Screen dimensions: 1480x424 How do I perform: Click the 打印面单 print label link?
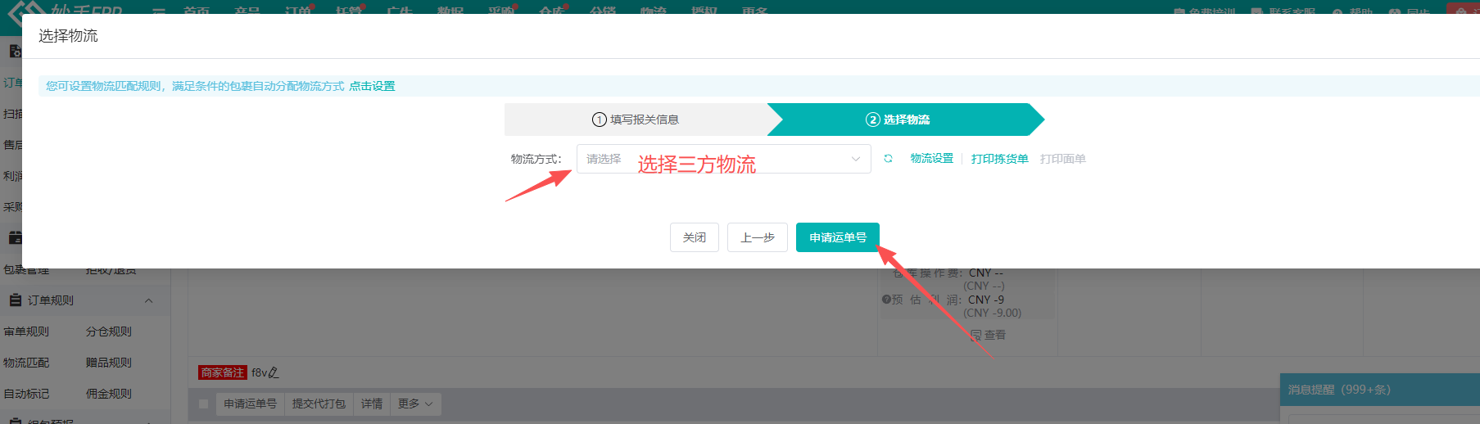[1063, 159]
